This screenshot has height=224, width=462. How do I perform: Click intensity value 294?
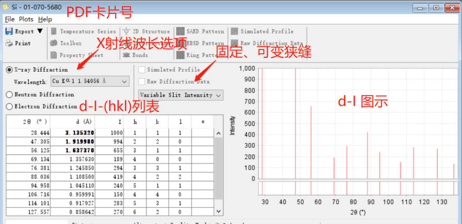pyautogui.click(x=118, y=168)
